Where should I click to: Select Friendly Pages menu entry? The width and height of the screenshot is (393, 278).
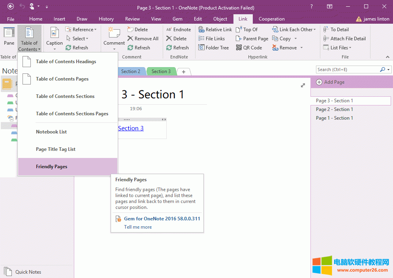(x=52, y=167)
